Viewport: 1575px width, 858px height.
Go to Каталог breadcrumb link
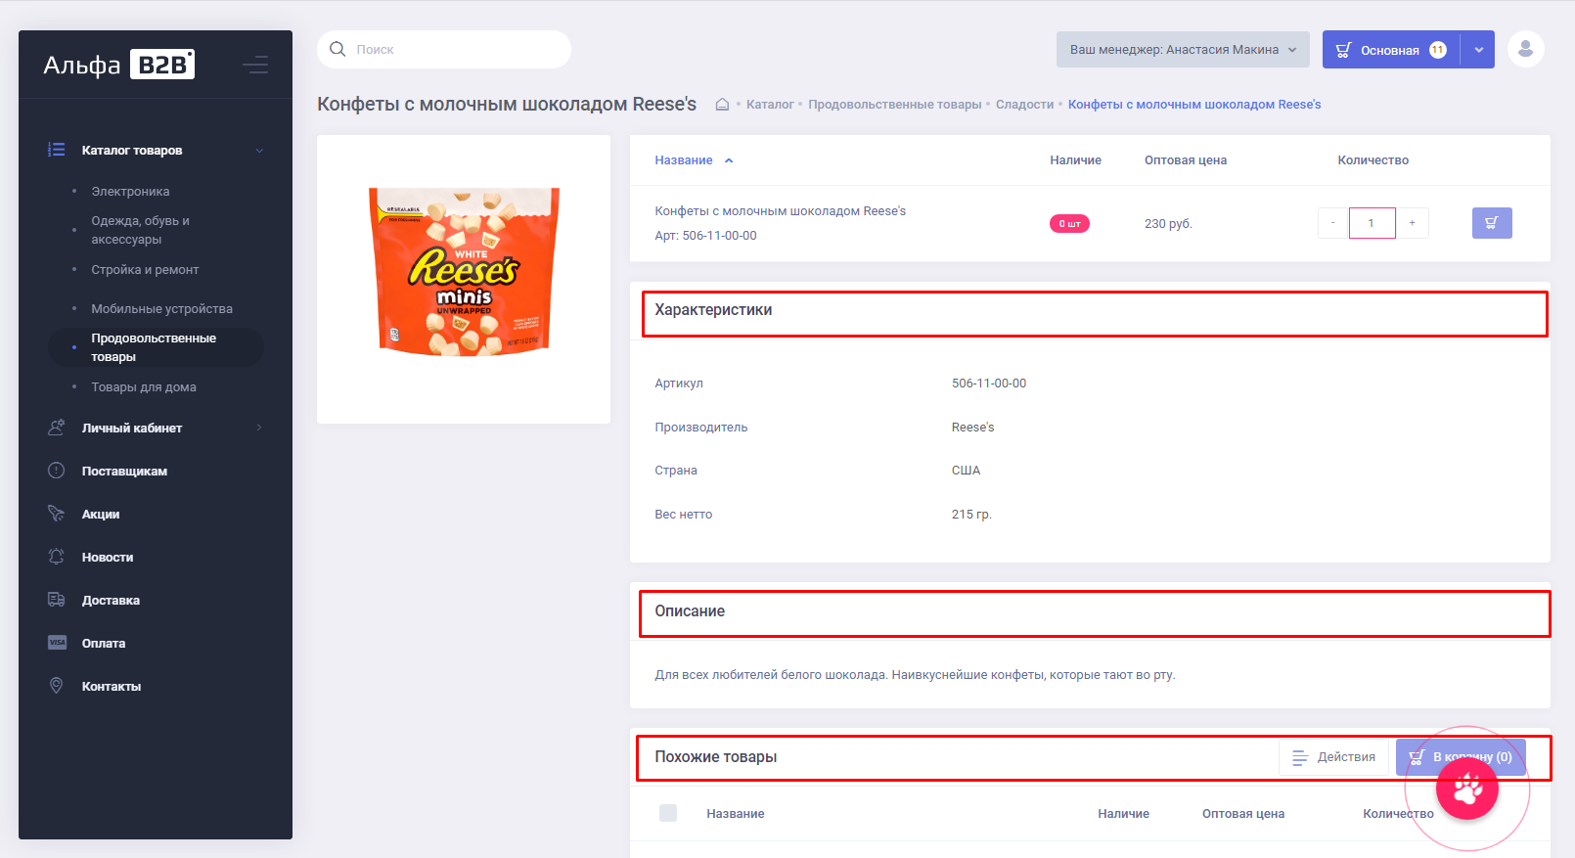(x=770, y=105)
